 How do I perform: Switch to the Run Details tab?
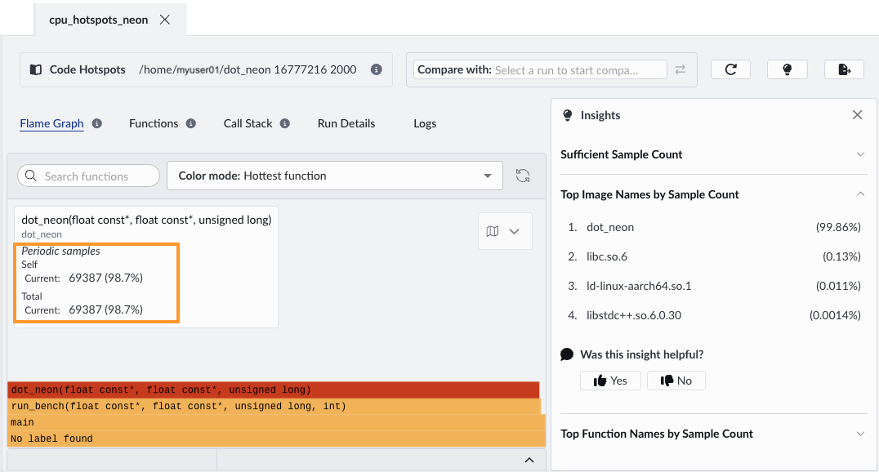tap(346, 124)
